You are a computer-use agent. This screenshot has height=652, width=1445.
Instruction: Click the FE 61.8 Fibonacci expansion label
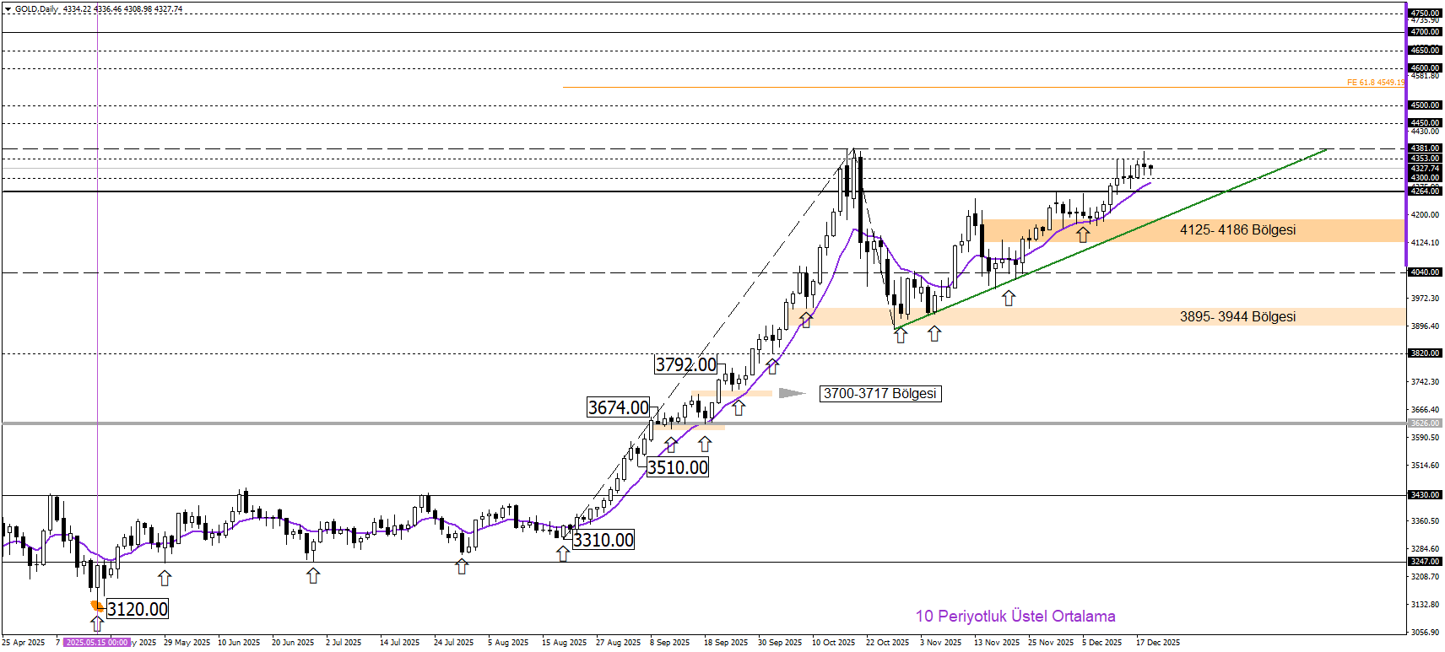1376,83
